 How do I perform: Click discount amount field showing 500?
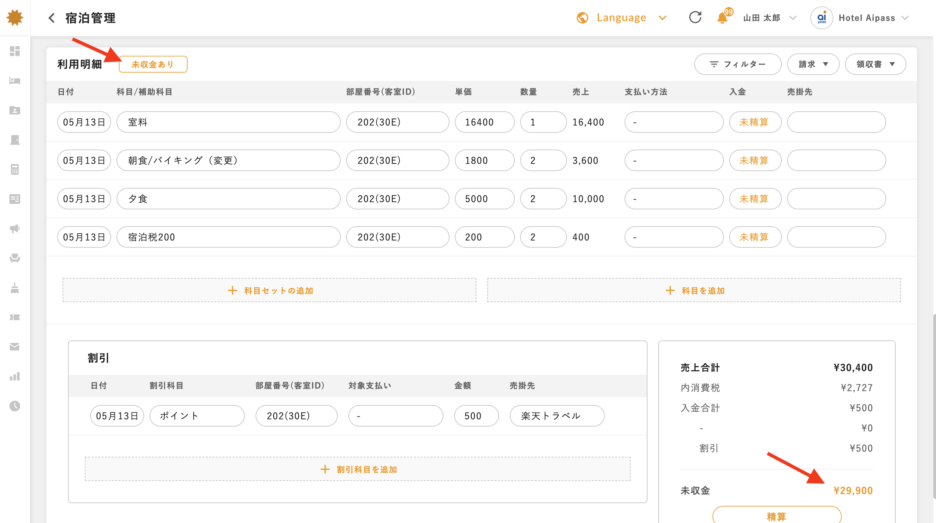(x=476, y=416)
